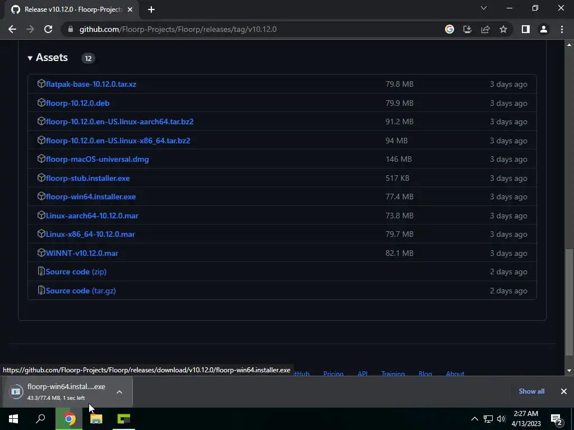Click Chrome icon in taskbar
The height and width of the screenshot is (430, 574).
click(x=69, y=419)
